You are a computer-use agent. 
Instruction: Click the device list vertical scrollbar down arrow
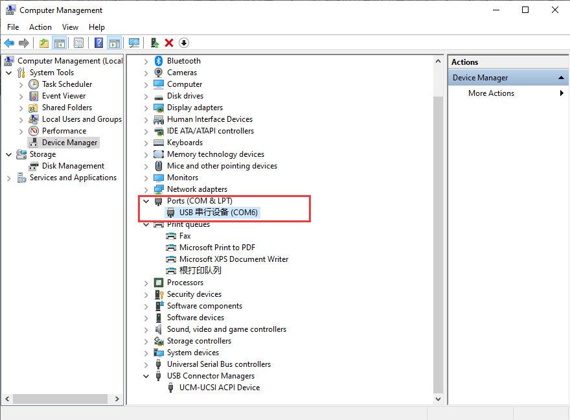click(438, 399)
